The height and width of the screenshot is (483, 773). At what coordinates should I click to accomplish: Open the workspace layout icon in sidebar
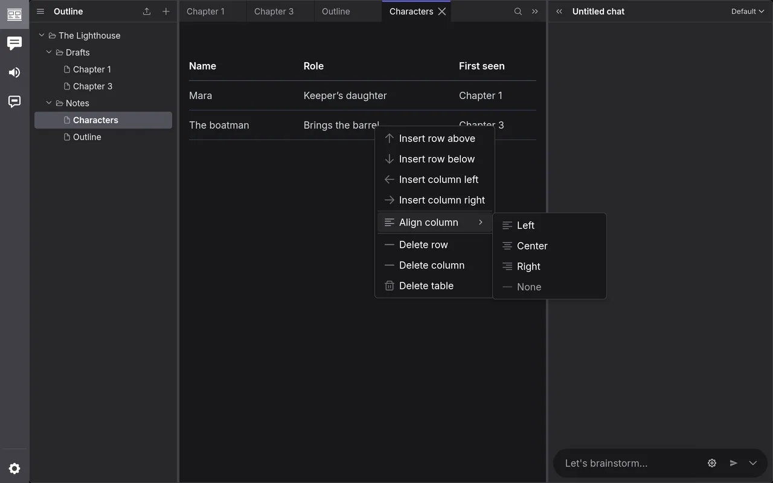14,14
